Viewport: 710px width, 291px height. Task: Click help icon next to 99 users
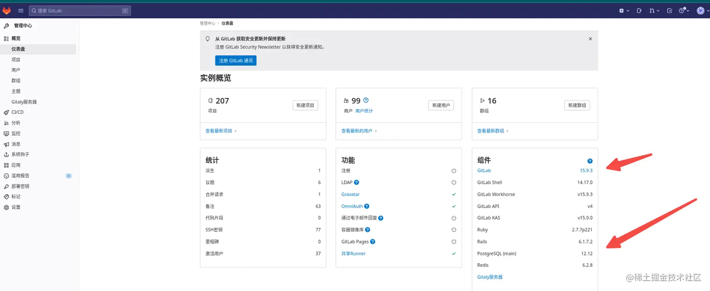click(366, 100)
